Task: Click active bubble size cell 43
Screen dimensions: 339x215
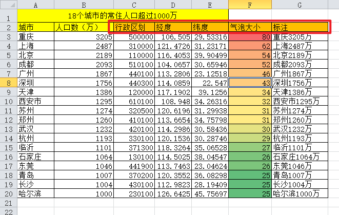Action: point(250,83)
